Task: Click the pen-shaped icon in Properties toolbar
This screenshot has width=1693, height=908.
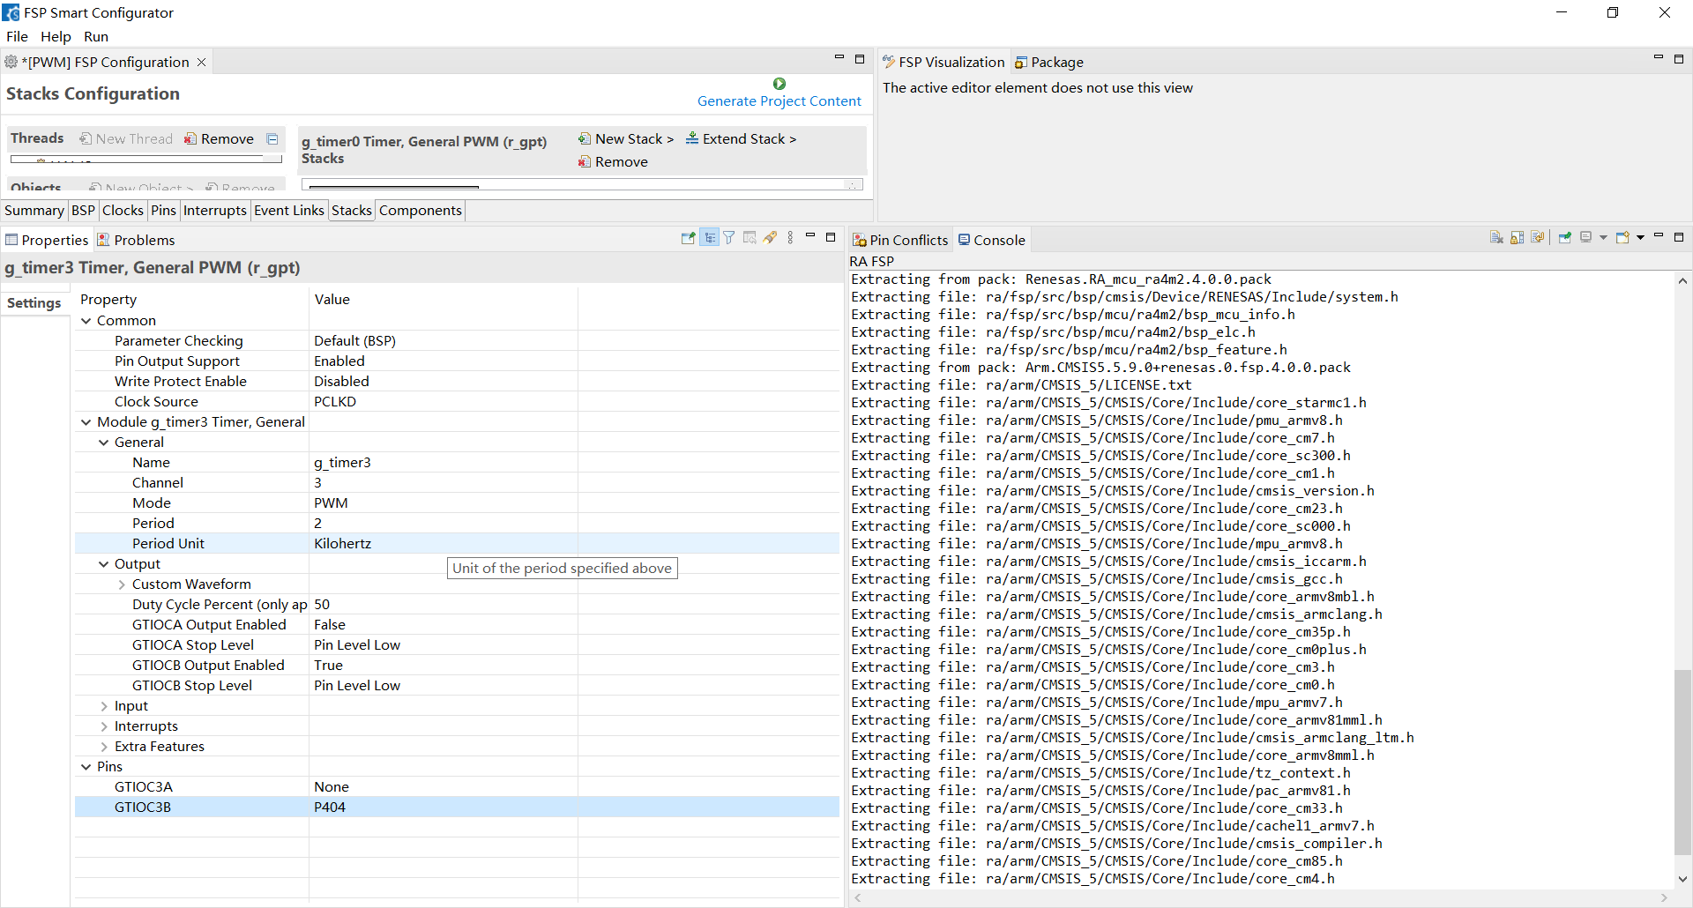Action: [770, 238]
